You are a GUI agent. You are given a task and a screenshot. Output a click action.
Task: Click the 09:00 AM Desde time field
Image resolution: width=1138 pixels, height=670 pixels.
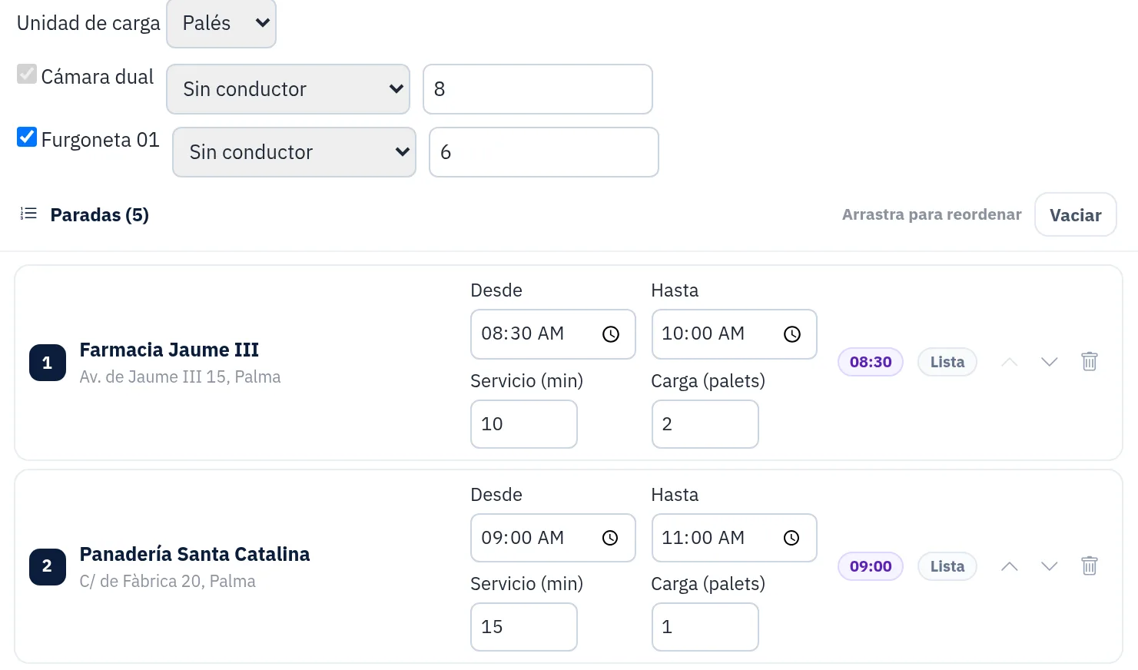[x=553, y=538]
